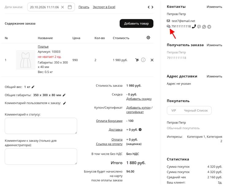The height and width of the screenshot is (189, 227).
Task: Open the WhatsApp messenger icon for the contact
Action: pos(204,27)
